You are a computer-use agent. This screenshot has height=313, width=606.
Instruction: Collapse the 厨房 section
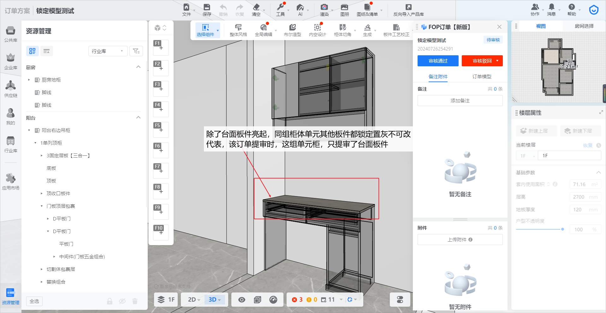pos(138,67)
